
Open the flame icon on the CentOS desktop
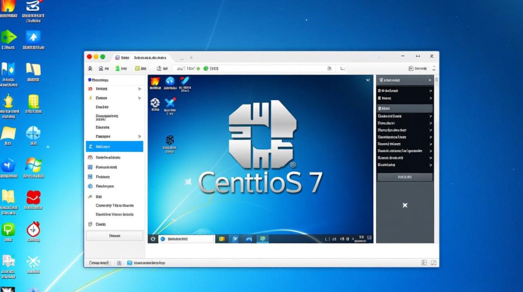(x=155, y=82)
